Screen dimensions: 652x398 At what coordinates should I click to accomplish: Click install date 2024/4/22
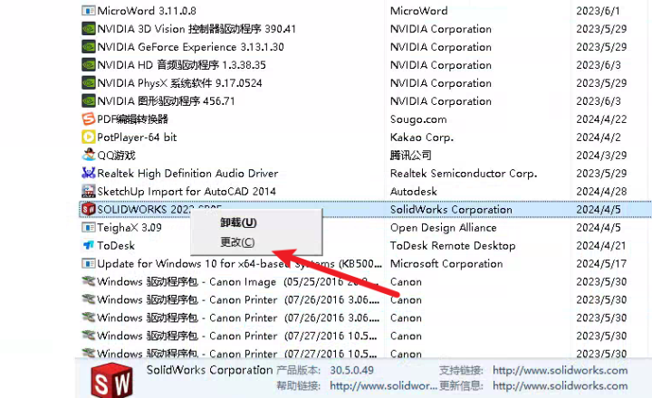tap(601, 119)
